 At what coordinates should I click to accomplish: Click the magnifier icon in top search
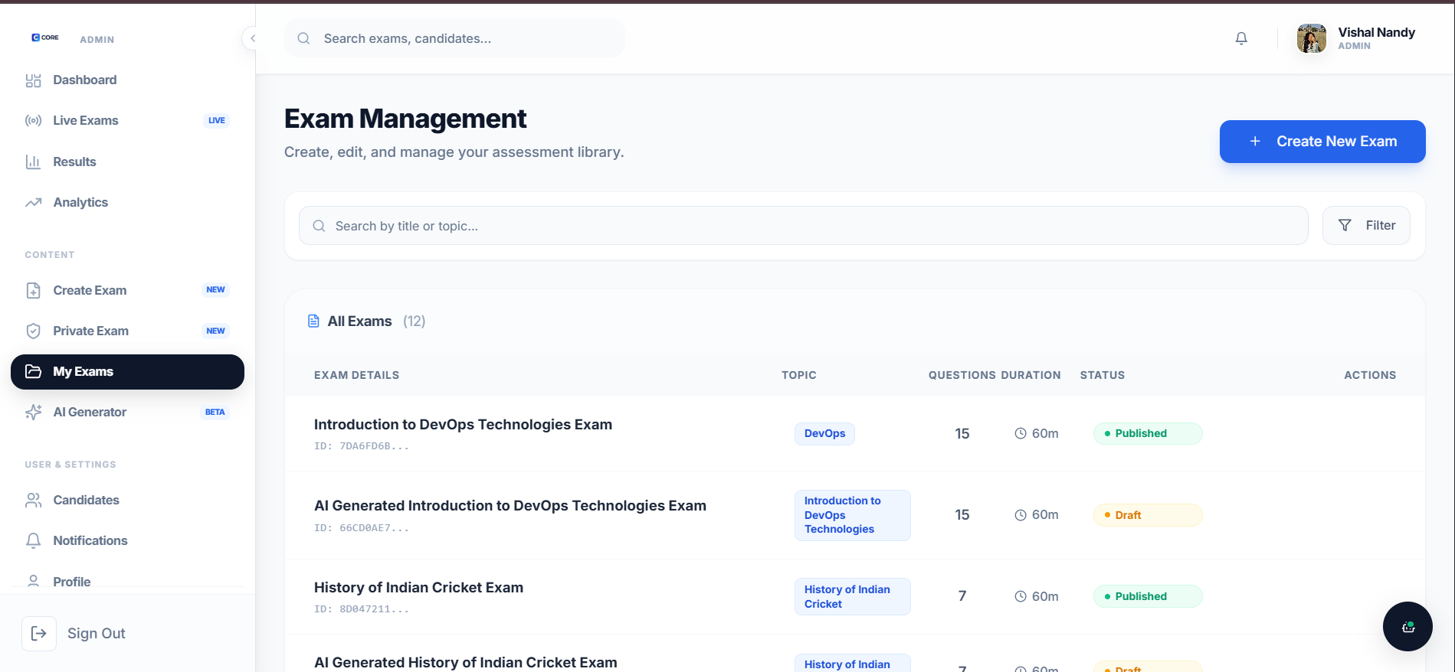[303, 38]
